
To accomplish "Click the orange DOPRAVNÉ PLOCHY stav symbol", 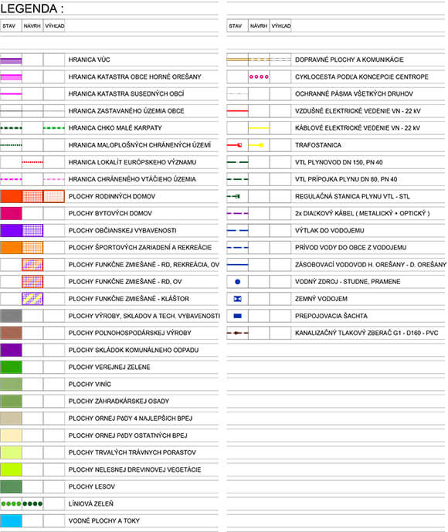I will click(x=238, y=59).
